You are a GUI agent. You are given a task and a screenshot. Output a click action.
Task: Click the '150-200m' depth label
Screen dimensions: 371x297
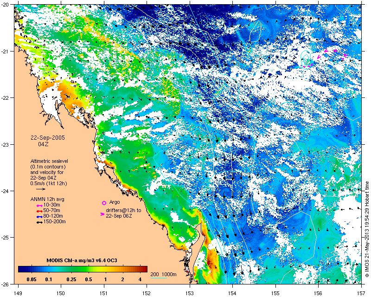[54, 222]
